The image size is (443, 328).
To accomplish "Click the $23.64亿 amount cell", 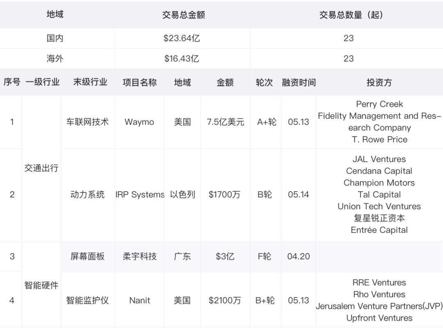I will click(182, 38).
